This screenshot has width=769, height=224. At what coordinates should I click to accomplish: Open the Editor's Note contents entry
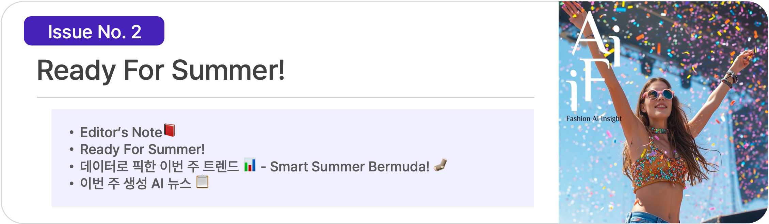[121, 132]
